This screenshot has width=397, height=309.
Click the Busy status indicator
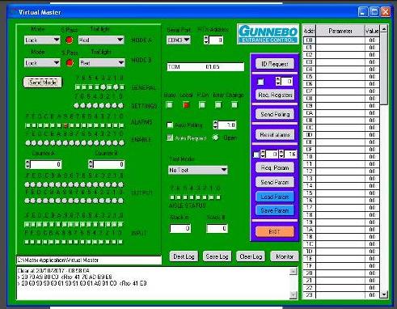(x=169, y=105)
